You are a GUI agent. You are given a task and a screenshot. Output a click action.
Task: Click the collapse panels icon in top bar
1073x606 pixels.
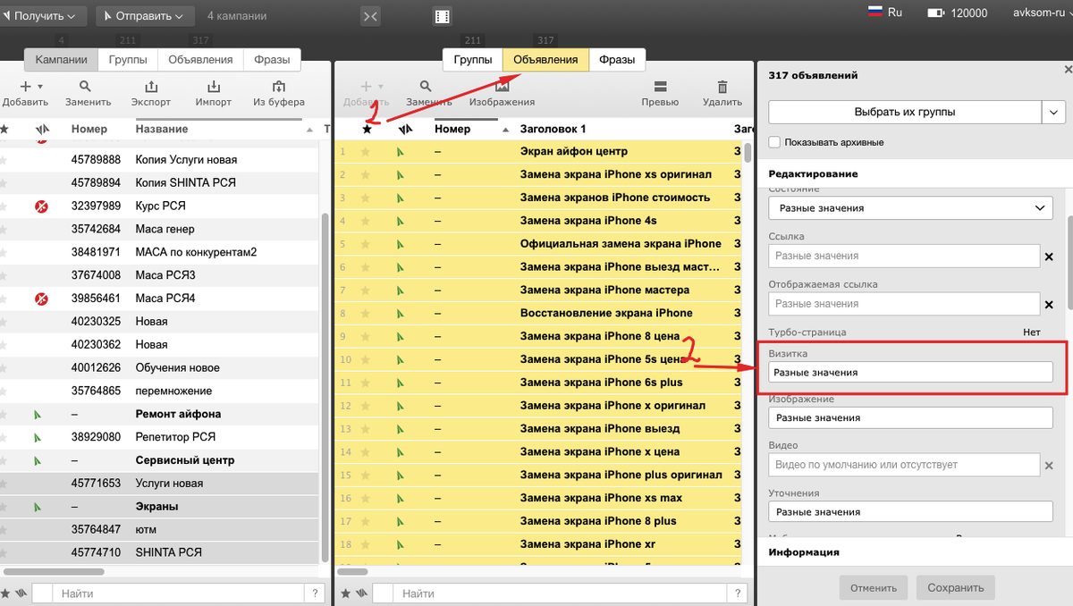click(370, 16)
